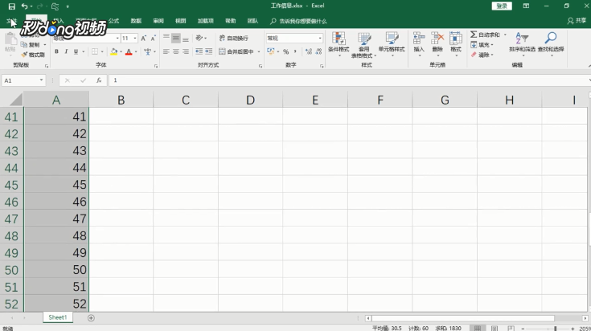Click the login button in title bar
Viewport: 591px width, 331px height.
502,6
